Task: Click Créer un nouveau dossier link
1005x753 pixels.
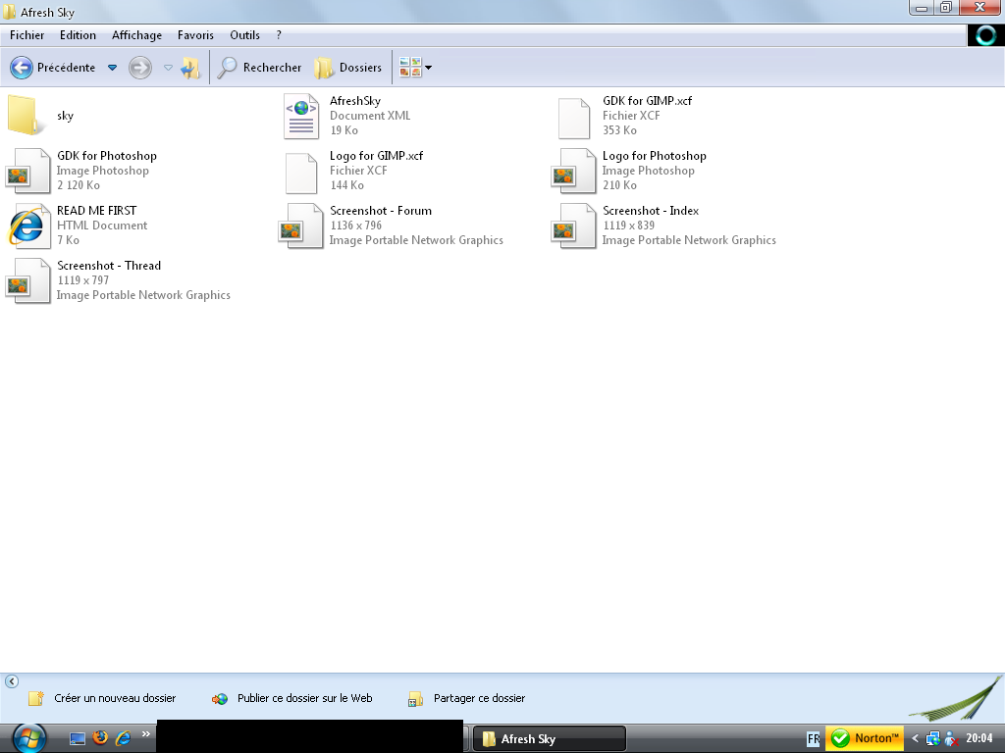Action: (x=115, y=698)
